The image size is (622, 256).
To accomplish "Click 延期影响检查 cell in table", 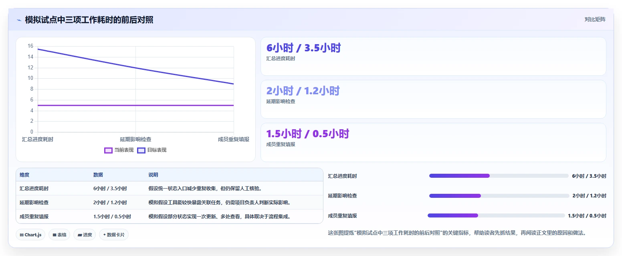I will click(x=34, y=203).
